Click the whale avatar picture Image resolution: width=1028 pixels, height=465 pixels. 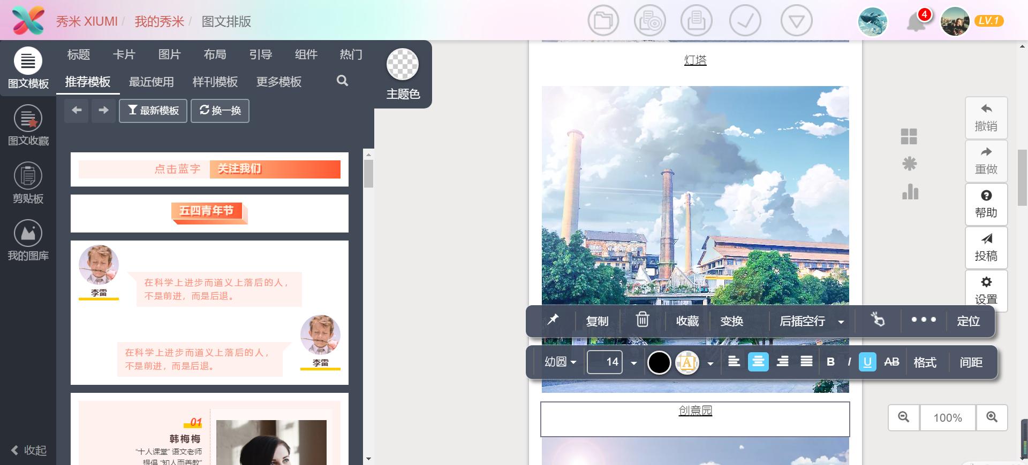873,22
